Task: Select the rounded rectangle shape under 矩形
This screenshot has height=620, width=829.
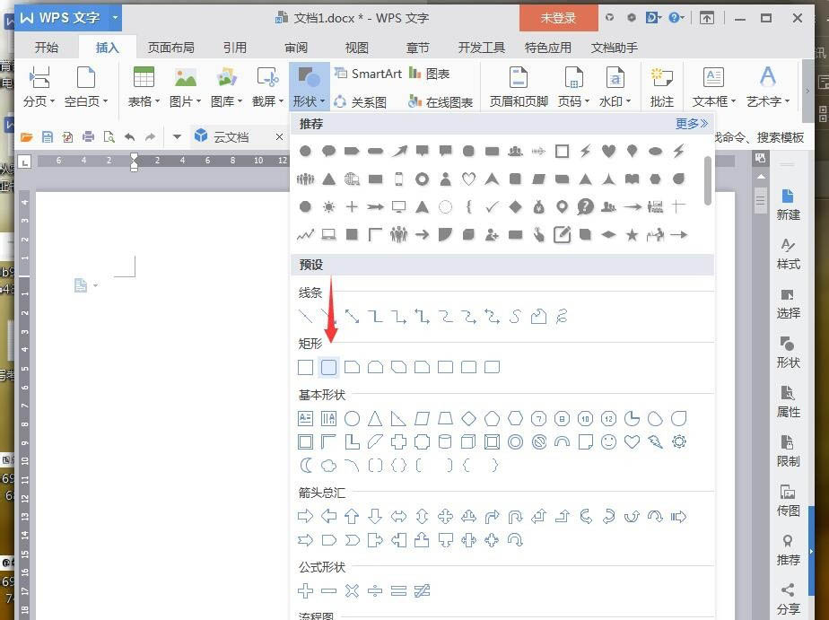Action: (329, 367)
